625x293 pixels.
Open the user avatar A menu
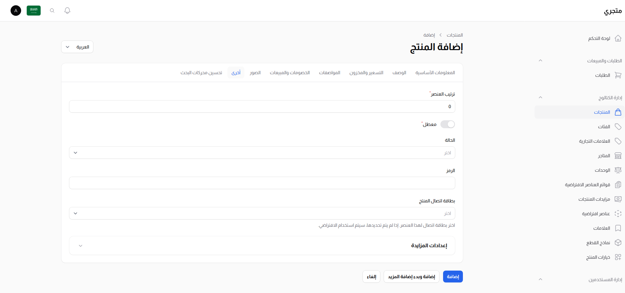[16, 11]
